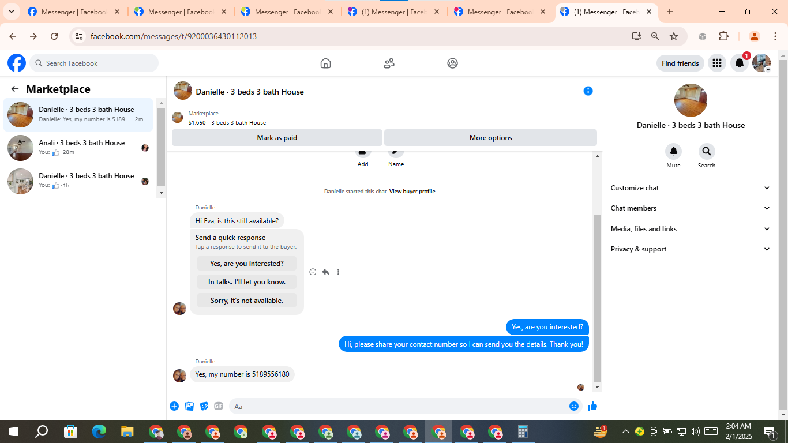Viewport: 788px width, 443px height.
Task: Switch to the fifth Messenger browser tab
Action: tap(501, 12)
